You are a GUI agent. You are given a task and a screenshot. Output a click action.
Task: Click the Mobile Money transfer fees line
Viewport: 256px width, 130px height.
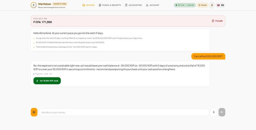tap(70, 42)
